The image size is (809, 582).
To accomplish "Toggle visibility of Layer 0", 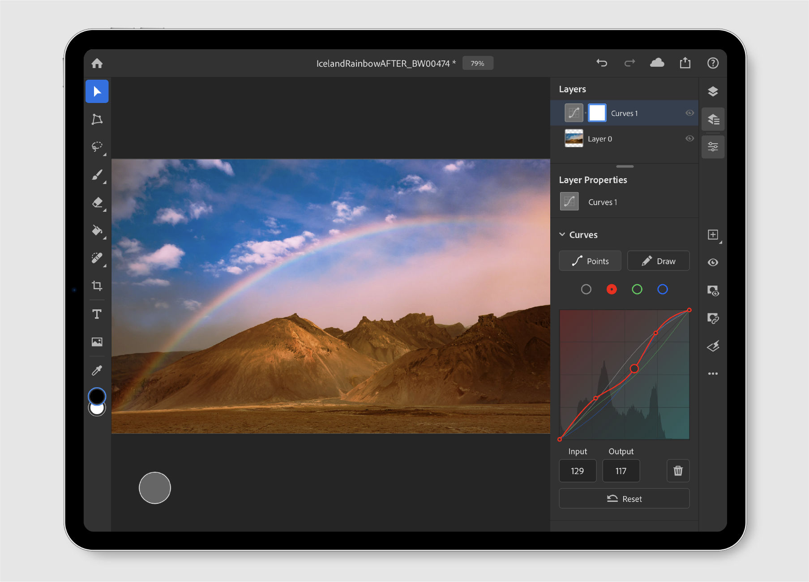I will click(689, 138).
